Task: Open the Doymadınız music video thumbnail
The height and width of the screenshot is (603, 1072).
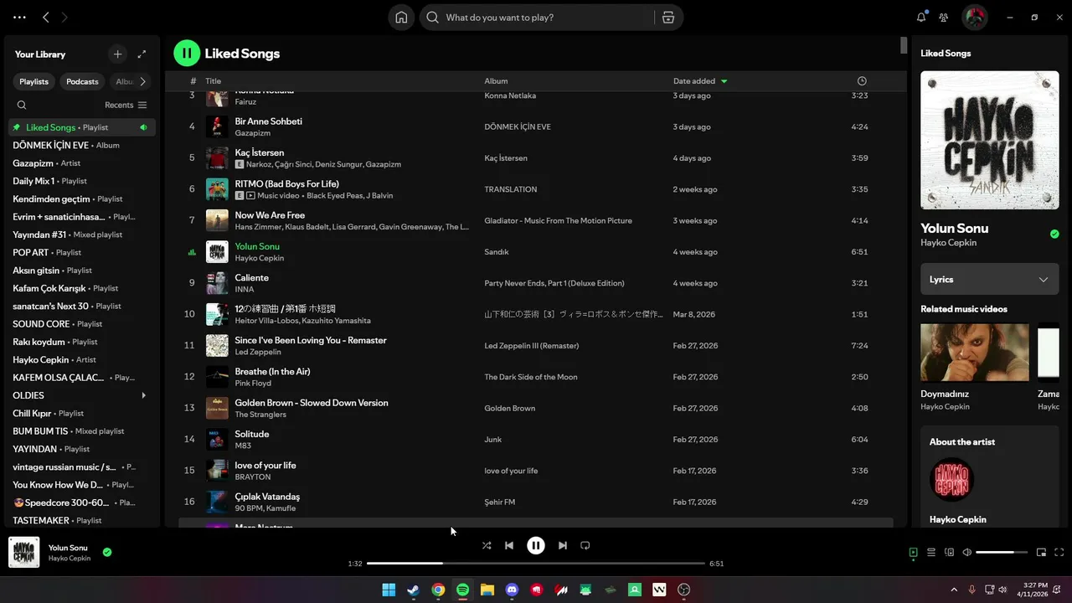Action: [x=975, y=353]
